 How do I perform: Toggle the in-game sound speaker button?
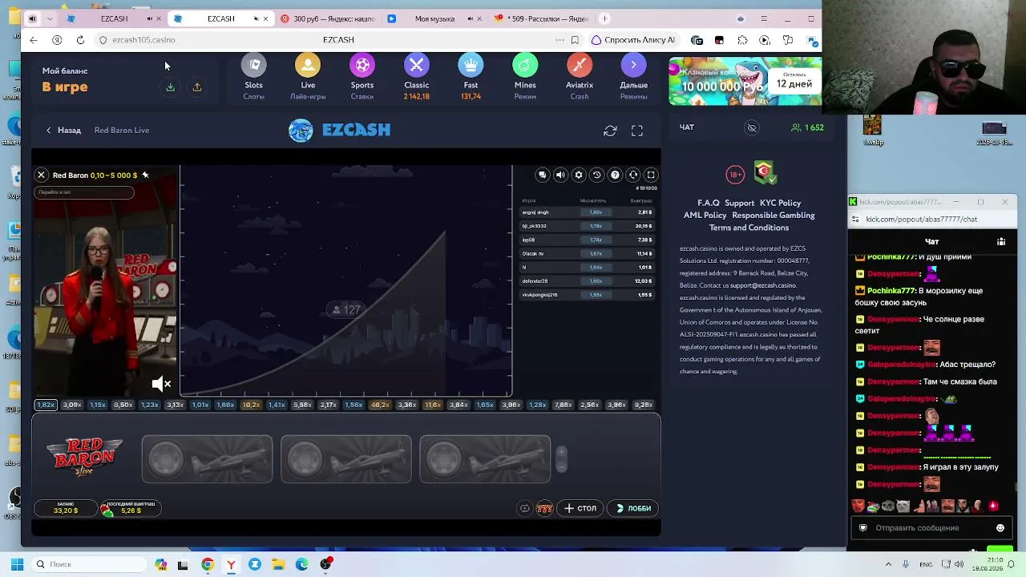pos(560,175)
